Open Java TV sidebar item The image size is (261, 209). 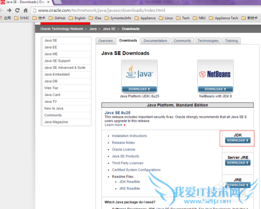coord(66,102)
